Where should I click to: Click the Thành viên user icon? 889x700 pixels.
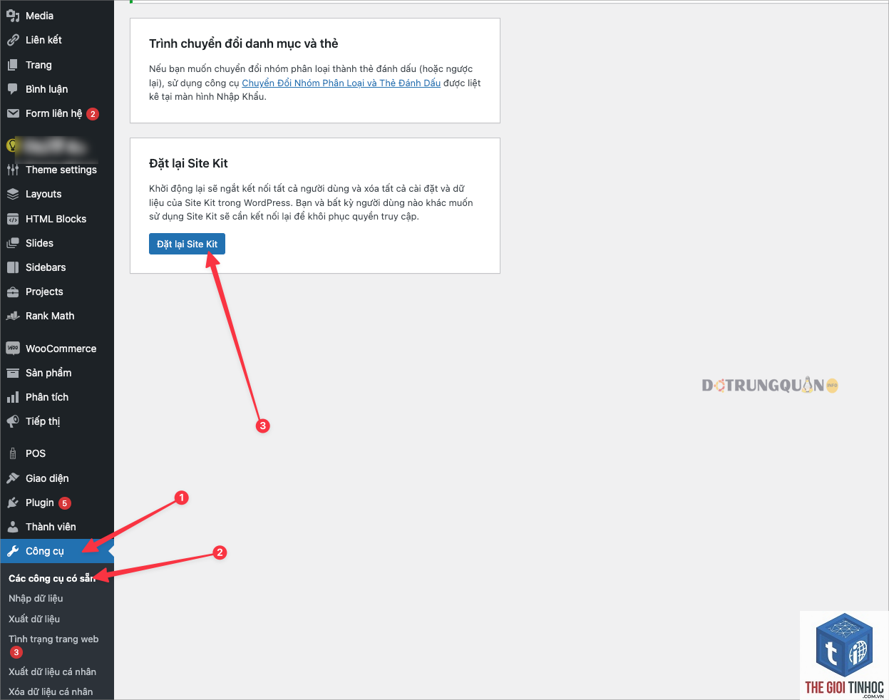pyautogui.click(x=13, y=527)
